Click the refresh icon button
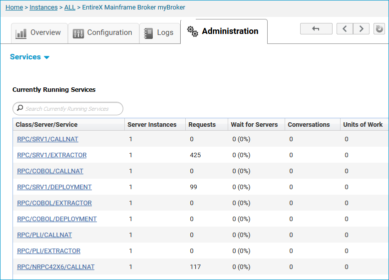Screen dimensions: 389x280 [379, 29]
